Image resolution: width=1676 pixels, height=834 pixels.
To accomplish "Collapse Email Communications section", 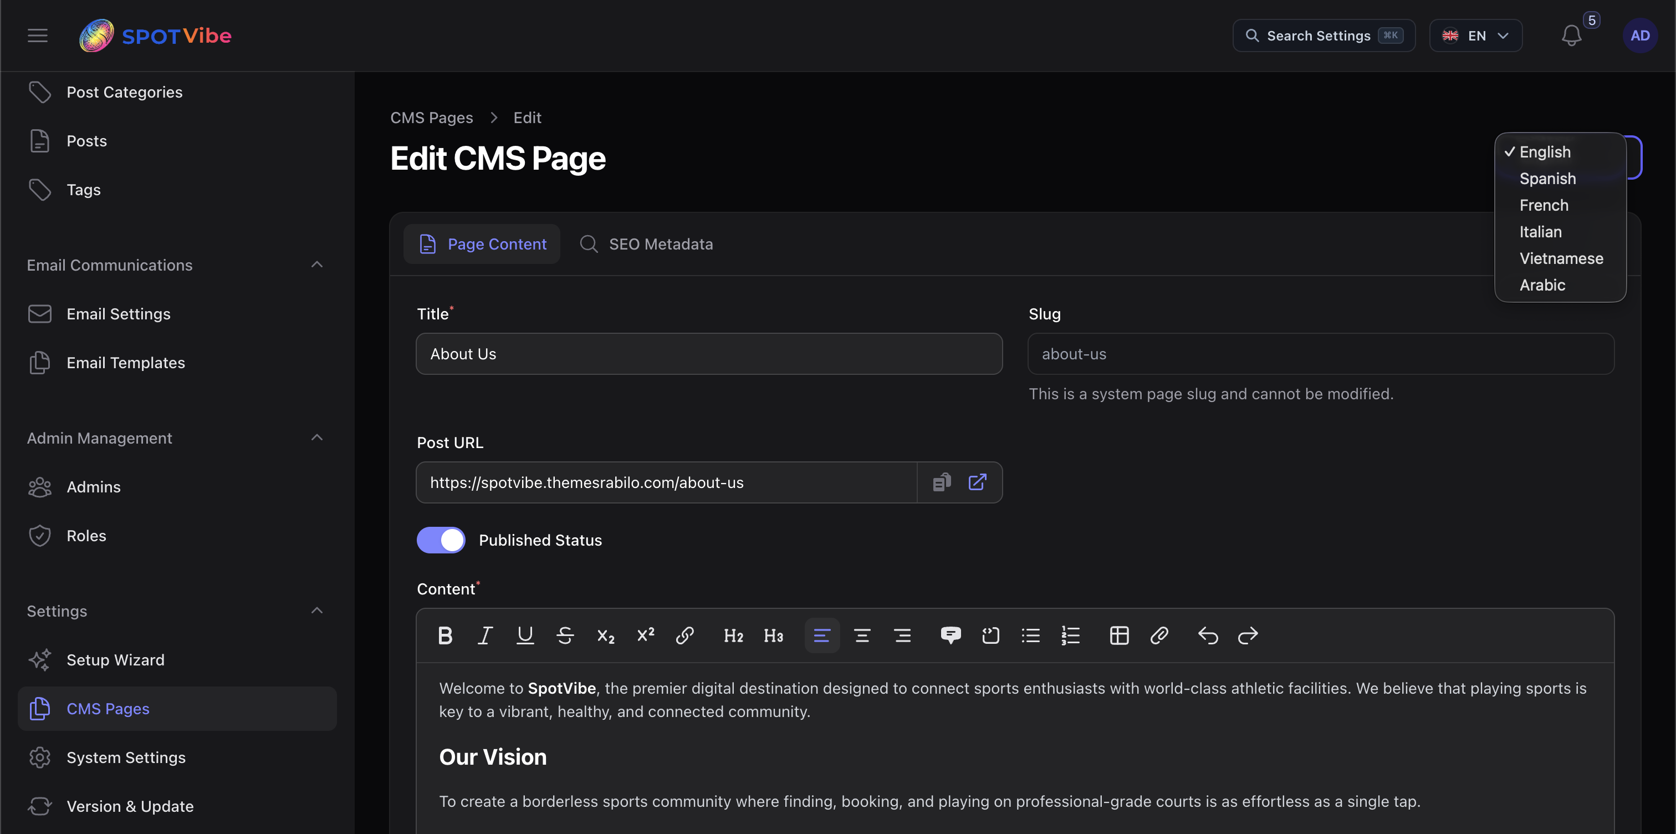I will [317, 265].
